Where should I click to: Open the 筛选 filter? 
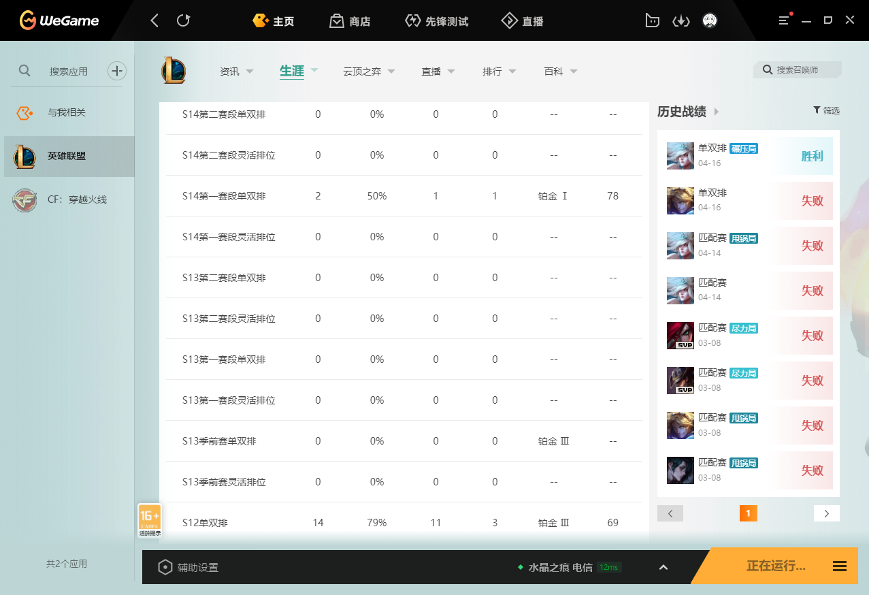(826, 110)
